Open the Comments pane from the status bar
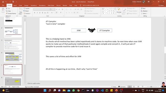This screenshot has height=93, width=166. pos(122,87)
